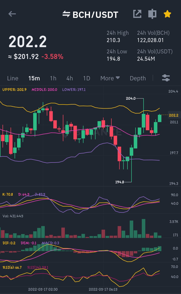
Task: Open the Depth chart tab
Action: point(138,78)
